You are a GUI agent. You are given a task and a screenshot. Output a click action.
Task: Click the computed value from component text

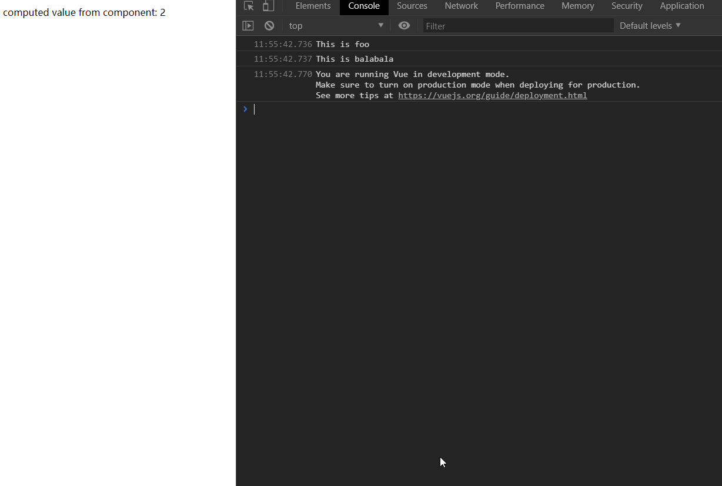(84, 12)
